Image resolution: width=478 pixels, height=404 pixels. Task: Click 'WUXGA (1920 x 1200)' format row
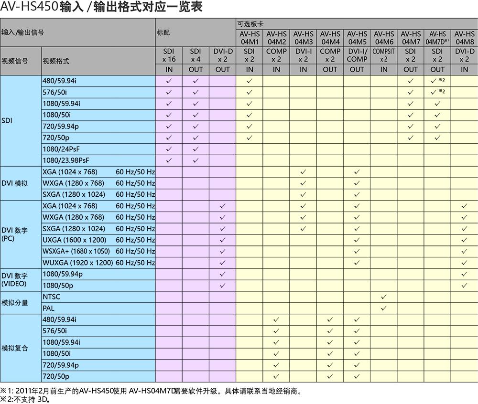click(x=98, y=263)
